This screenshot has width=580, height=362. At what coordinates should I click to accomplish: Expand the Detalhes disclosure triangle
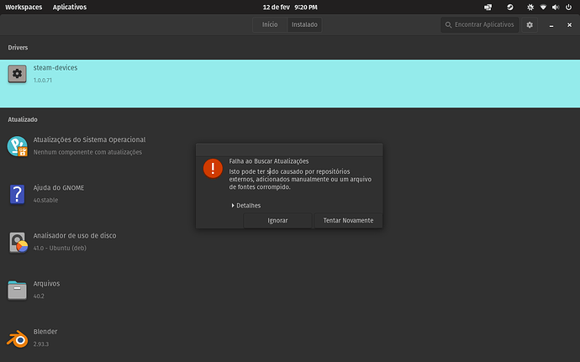(x=233, y=205)
